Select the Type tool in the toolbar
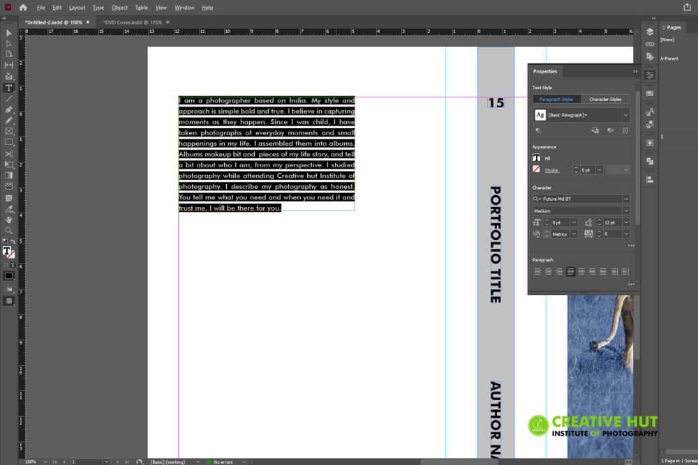The width and height of the screenshot is (698, 465). [8, 88]
